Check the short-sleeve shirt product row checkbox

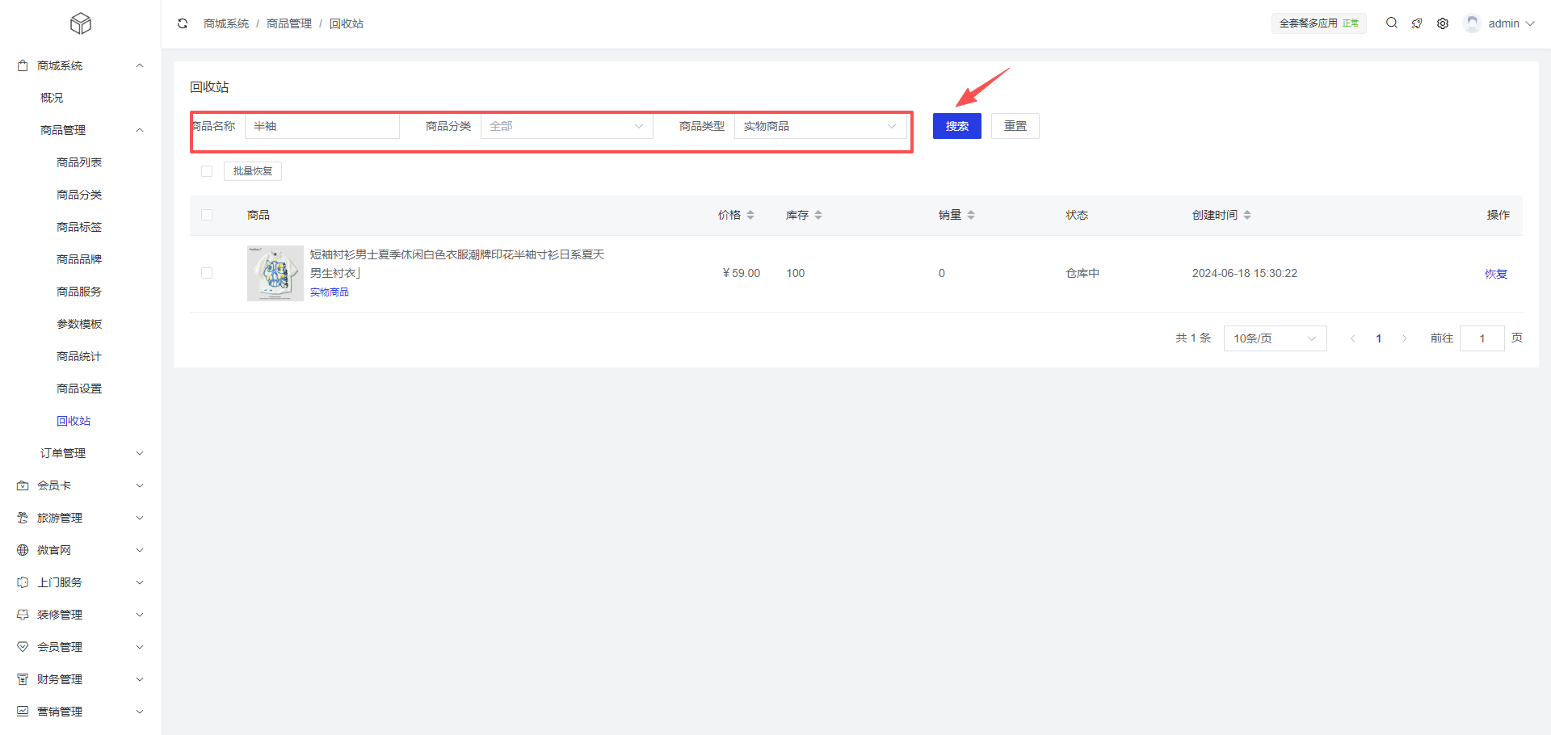pyautogui.click(x=207, y=273)
